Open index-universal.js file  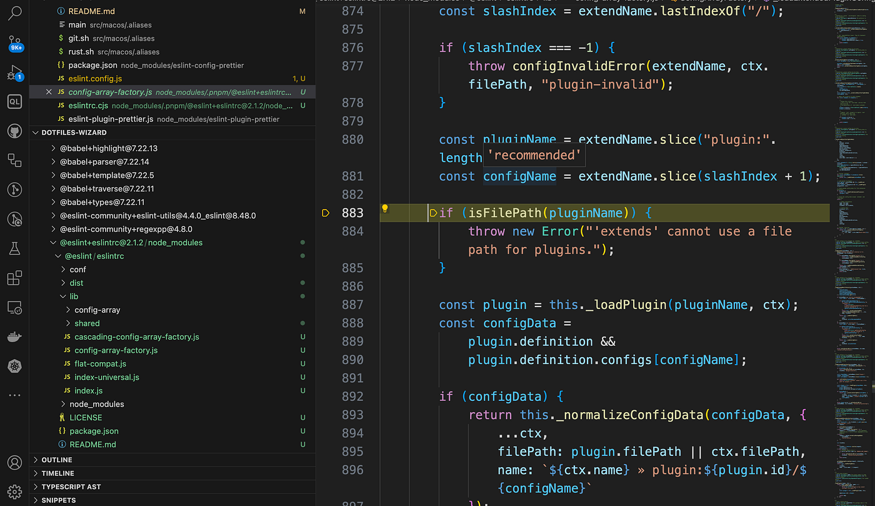pos(106,377)
